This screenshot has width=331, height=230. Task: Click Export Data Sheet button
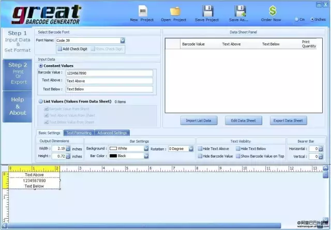pyautogui.click(x=288, y=121)
